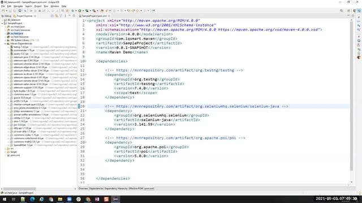Screen dimensions: 362x203
Task: Fold the project element on line 1
Action: pos(85,21)
